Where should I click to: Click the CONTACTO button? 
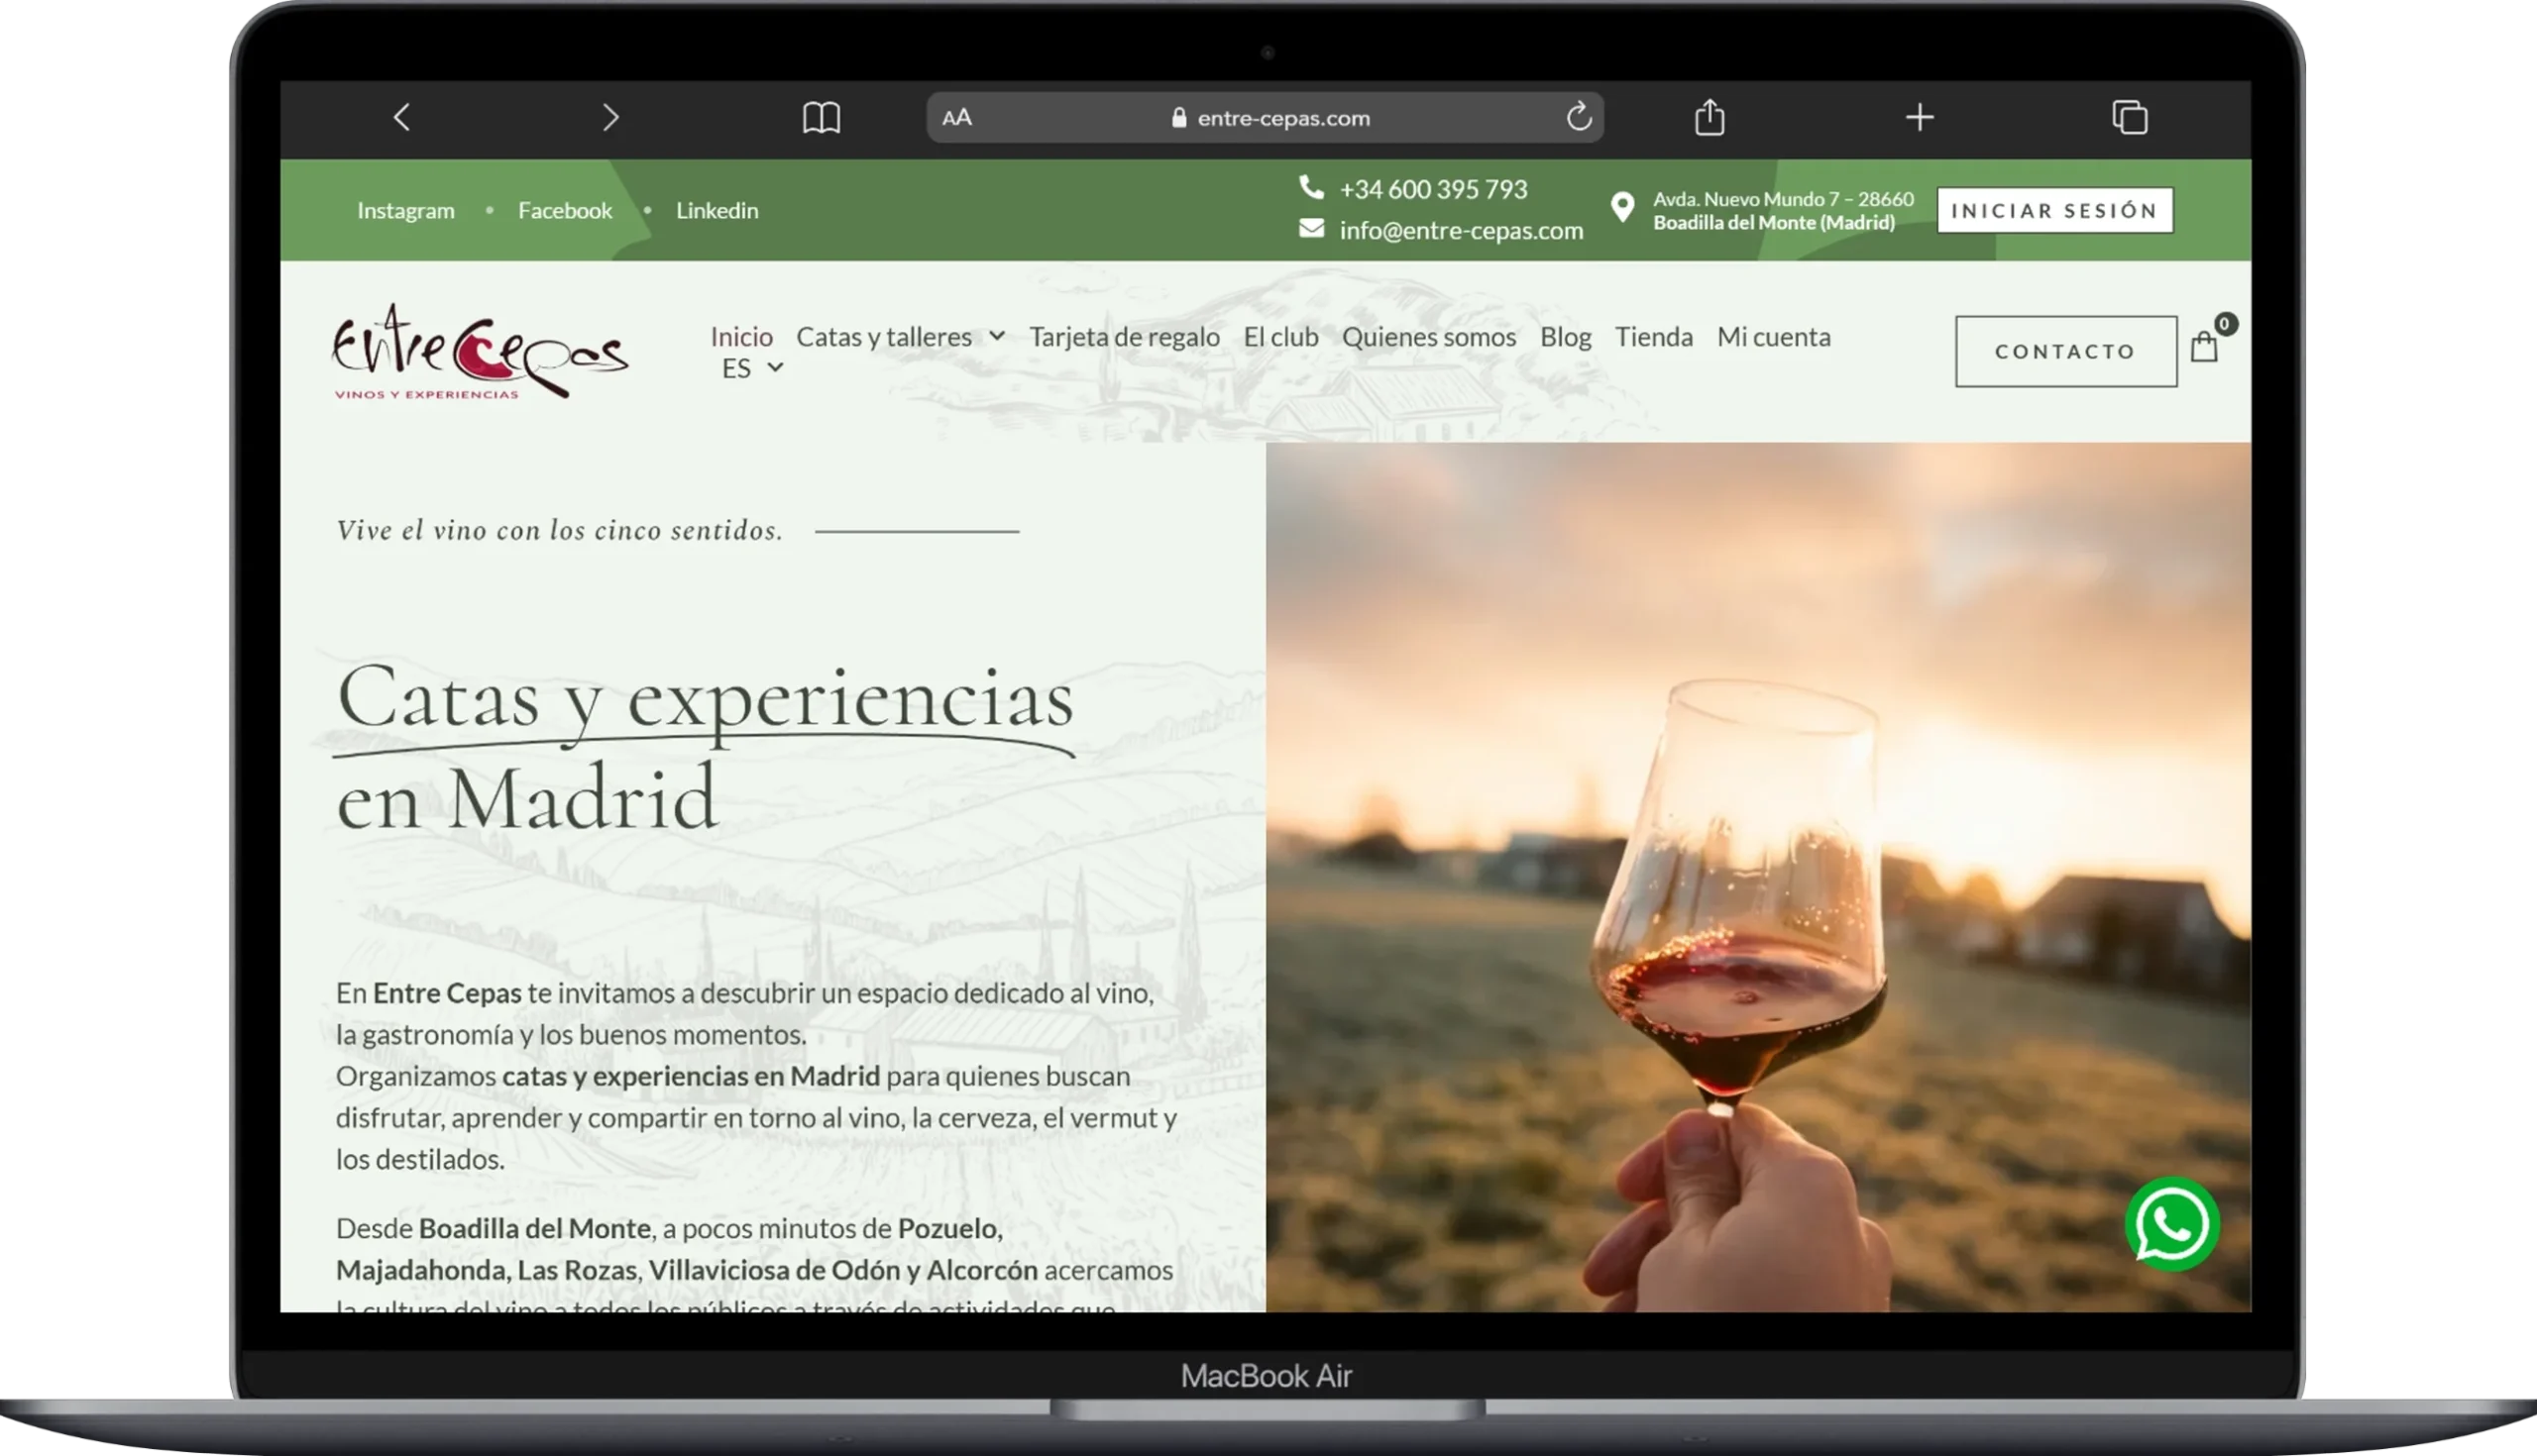tap(2066, 351)
